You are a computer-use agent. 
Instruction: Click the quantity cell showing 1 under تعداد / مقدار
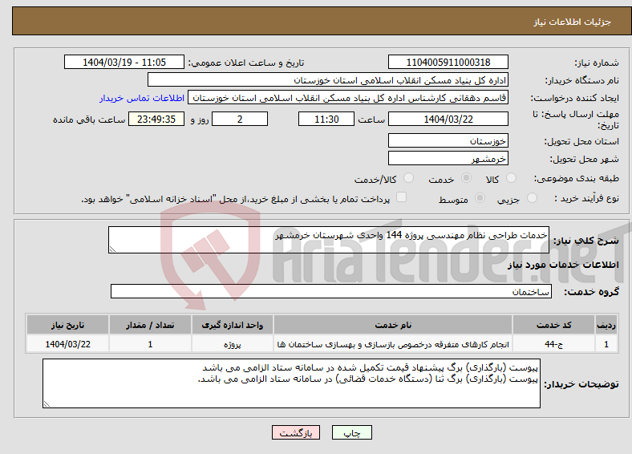[x=150, y=344]
